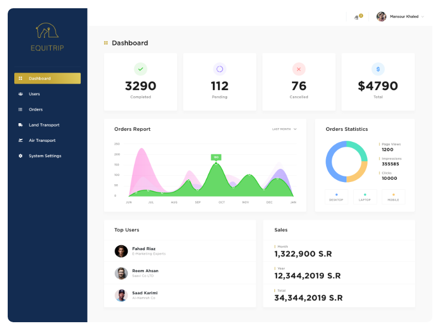Click the System Settings gear icon

(20, 156)
